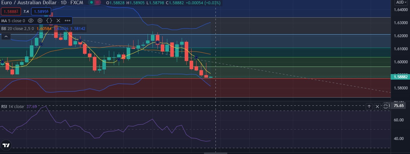Open MA source code braces icon

[x=49, y=21]
